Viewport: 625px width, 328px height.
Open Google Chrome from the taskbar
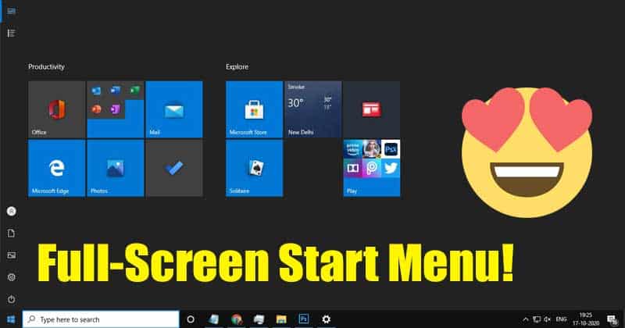point(237,319)
